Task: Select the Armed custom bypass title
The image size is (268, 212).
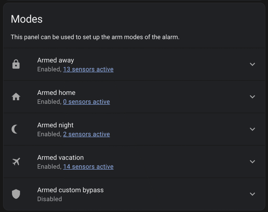Action: coord(70,190)
